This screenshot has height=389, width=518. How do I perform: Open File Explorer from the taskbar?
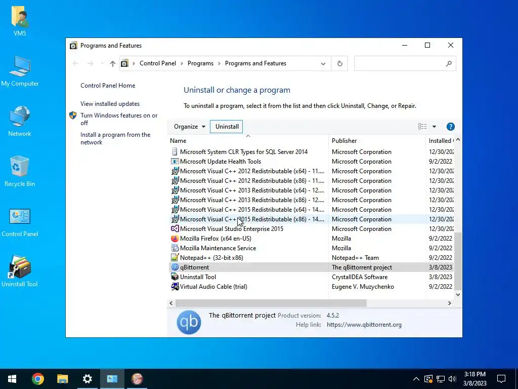pyautogui.click(x=62, y=379)
